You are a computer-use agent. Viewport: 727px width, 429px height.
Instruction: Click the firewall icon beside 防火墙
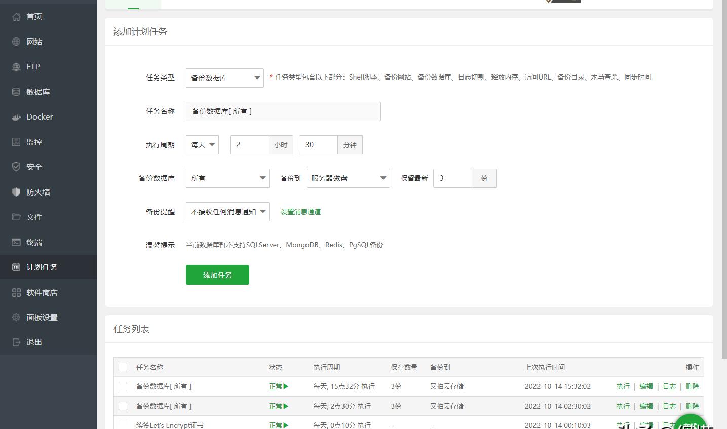(x=16, y=192)
